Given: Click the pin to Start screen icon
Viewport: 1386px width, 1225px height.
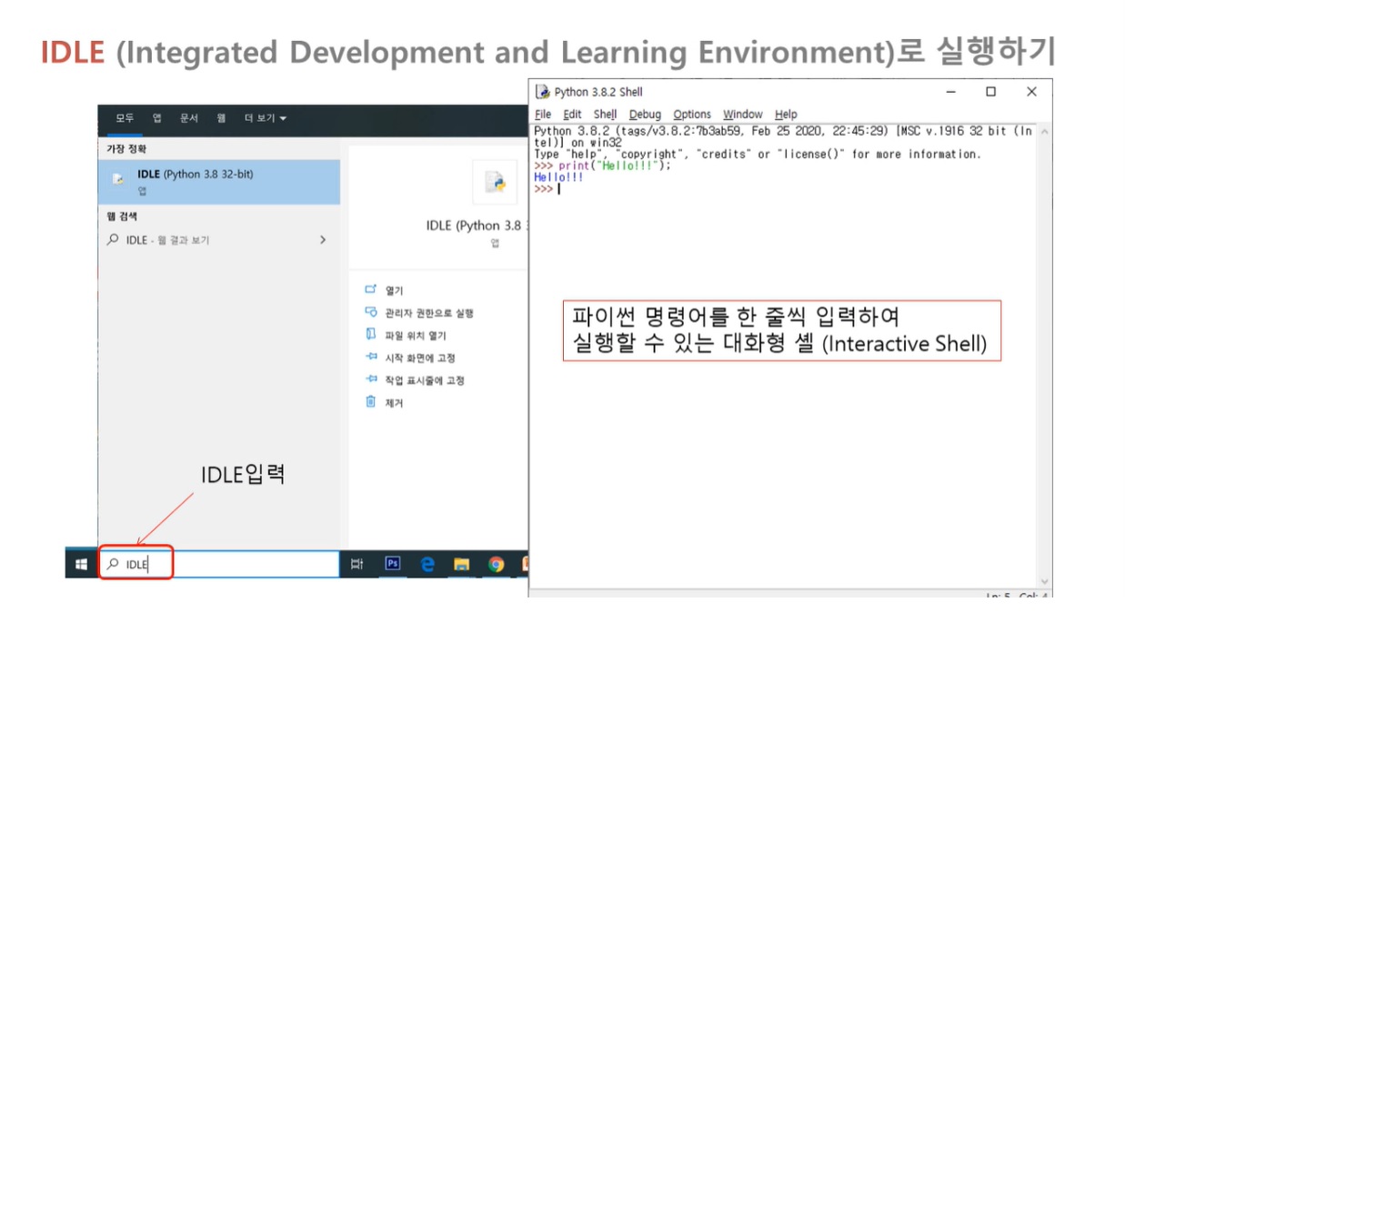Looking at the screenshot, I should 371,356.
